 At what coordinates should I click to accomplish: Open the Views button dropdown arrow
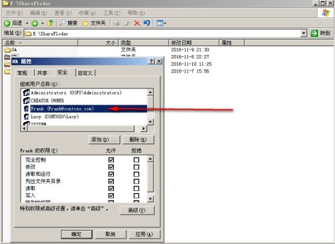tap(165, 23)
